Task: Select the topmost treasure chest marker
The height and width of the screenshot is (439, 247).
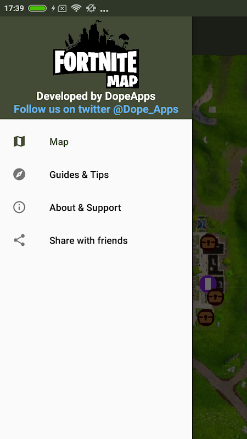Action: pyautogui.click(x=209, y=243)
